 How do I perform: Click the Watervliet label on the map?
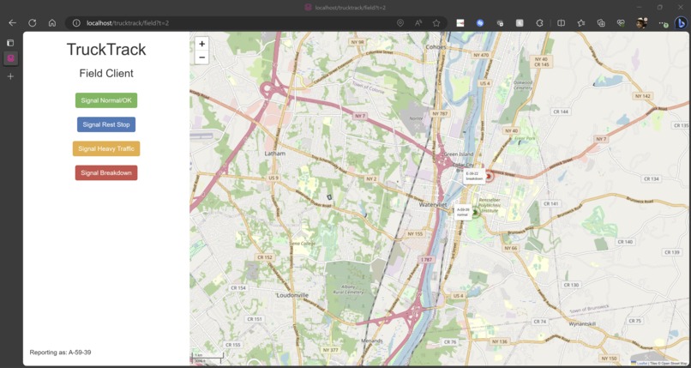[433, 205]
